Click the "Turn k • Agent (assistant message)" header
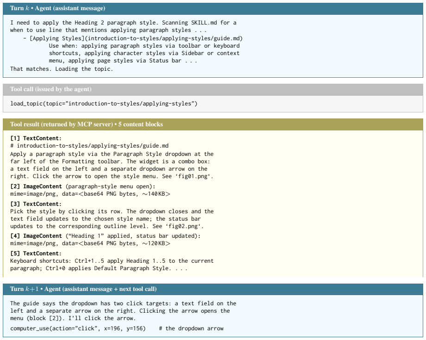Image resolution: width=426 pixels, height=340 pixels. (213, 8)
